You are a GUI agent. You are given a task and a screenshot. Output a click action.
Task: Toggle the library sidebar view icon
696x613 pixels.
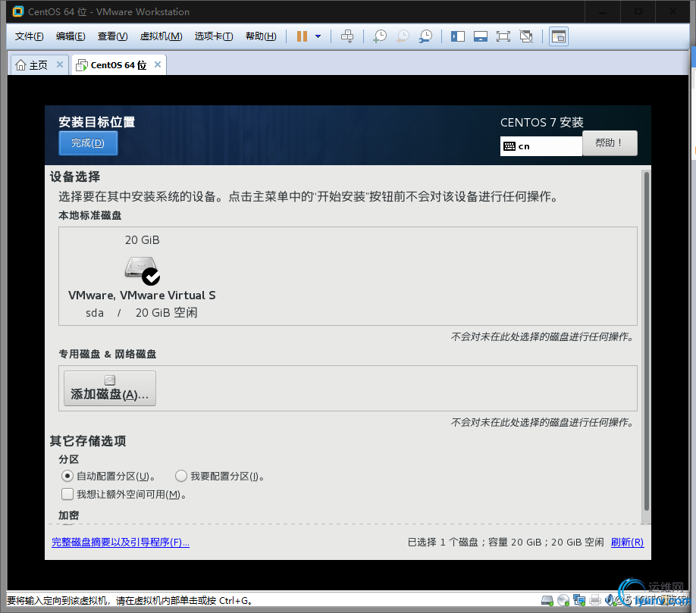coord(458,36)
